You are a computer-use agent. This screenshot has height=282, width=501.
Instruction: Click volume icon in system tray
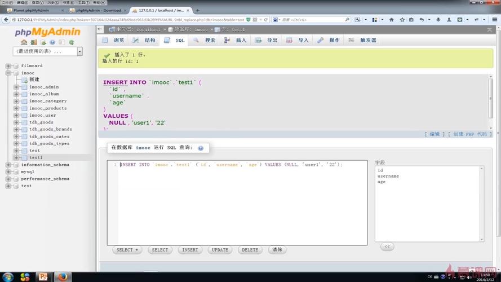click(x=469, y=277)
